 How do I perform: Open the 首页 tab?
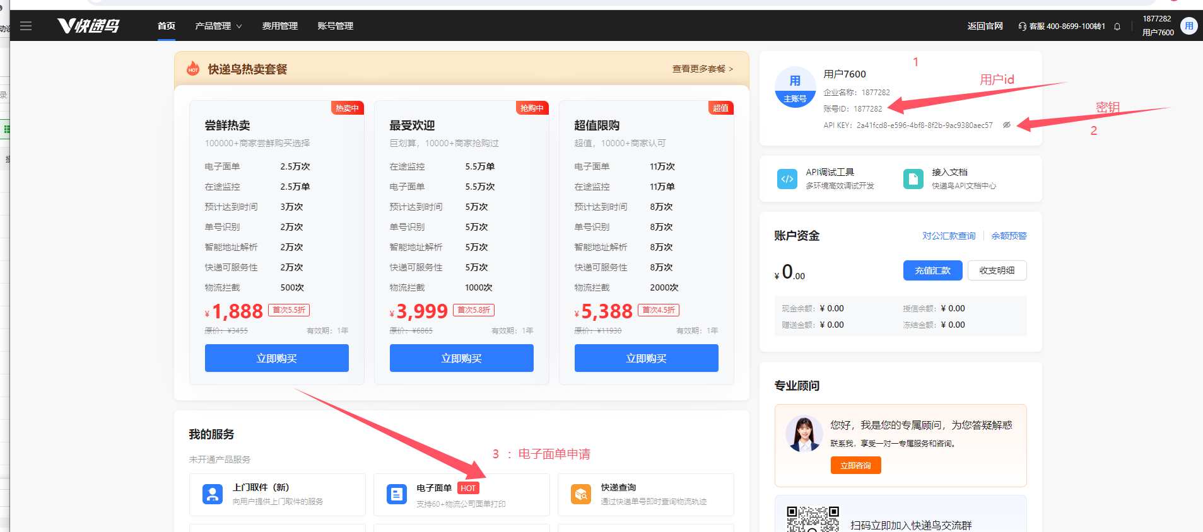coord(167,26)
